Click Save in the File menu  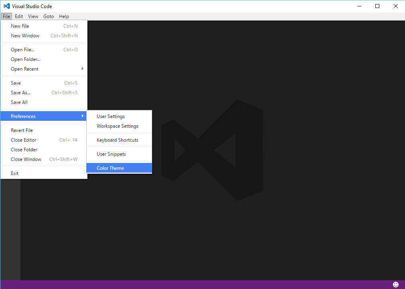pos(44,83)
